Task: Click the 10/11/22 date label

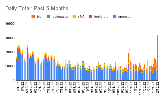Action: click(114, 88)
